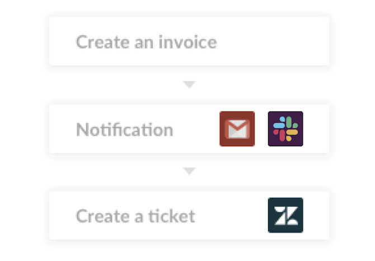
Task: Click the "Create a ticket" text label
Action: click(x=135, y=216)
